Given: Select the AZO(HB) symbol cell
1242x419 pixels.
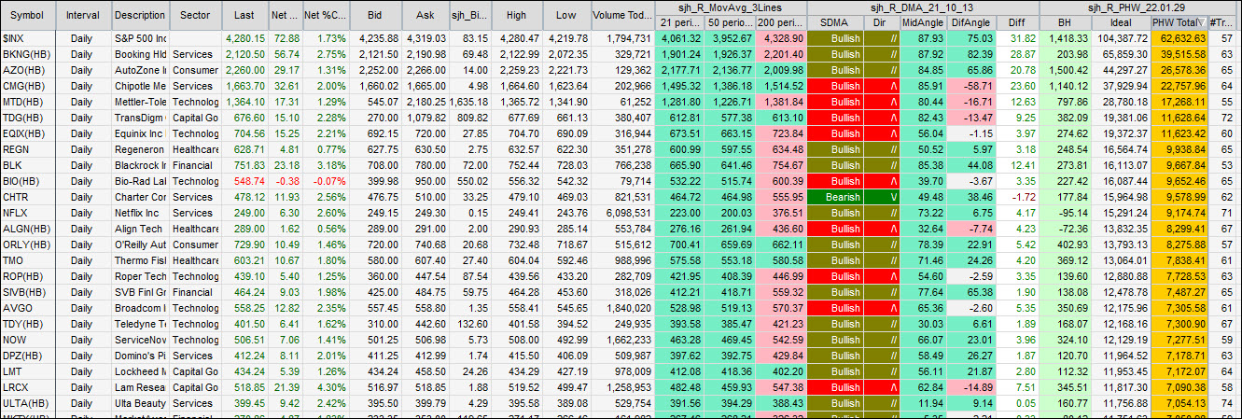Looking at the screenshot, I should (x=28, y=70).
